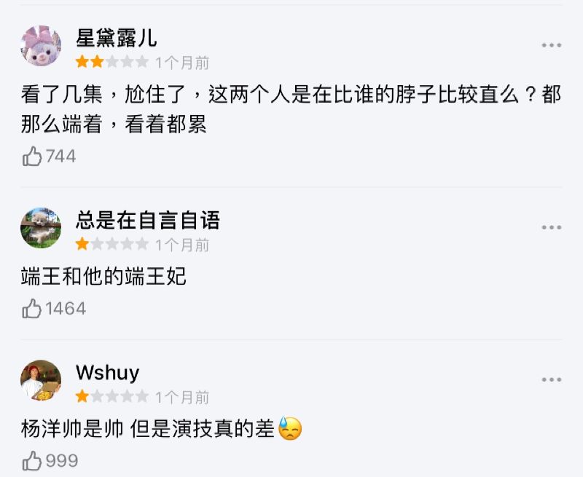583x477 pixels.
Task: Open the review text 端王和他的端王妃
Action: pos(103,277)
